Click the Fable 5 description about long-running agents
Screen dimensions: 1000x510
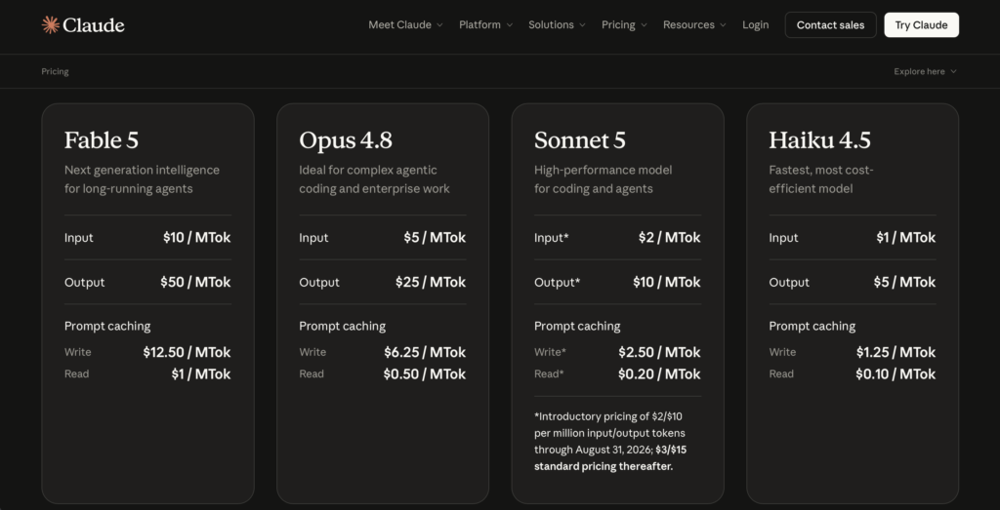tap(142, 179)
